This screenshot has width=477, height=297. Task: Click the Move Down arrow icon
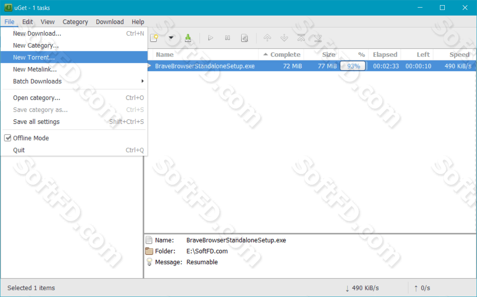click(284, 38)
